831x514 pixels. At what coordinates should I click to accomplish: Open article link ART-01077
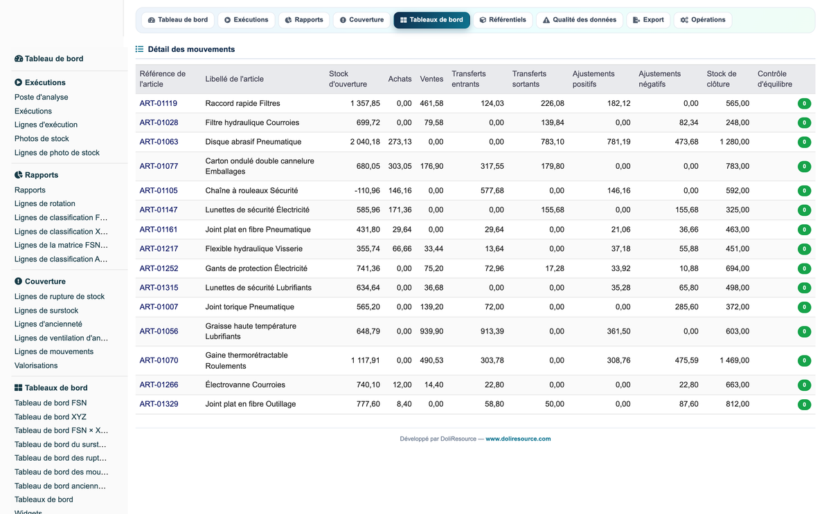pyautogui.click(x=159, y=167)
